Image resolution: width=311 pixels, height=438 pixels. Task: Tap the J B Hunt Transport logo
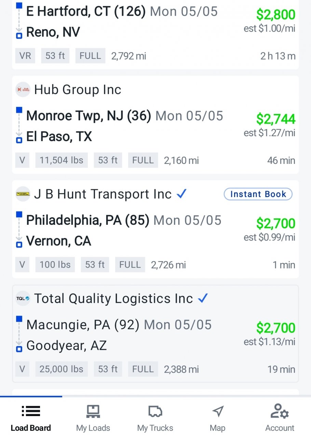[23, 194]
